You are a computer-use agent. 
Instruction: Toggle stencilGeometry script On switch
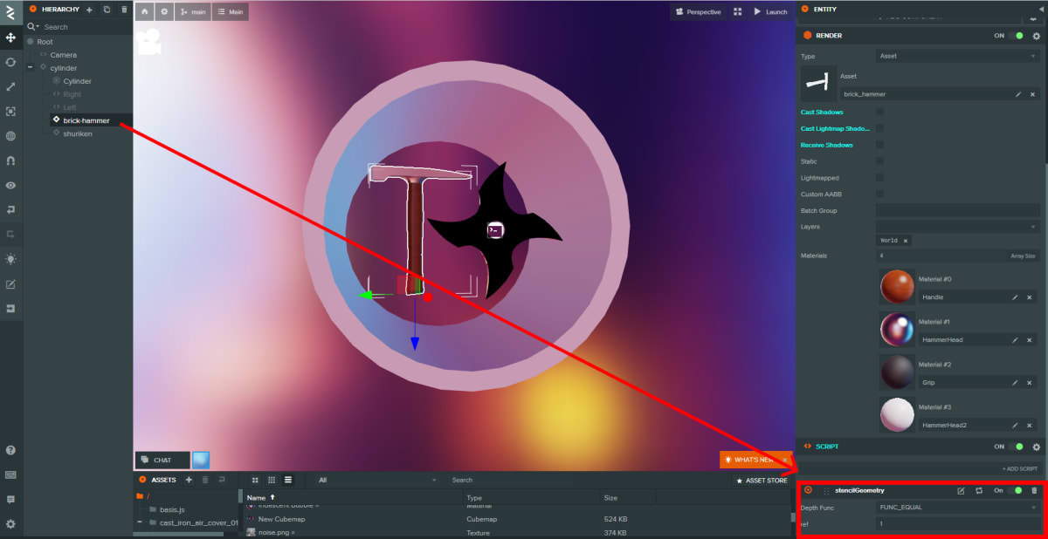[1016, 491]
